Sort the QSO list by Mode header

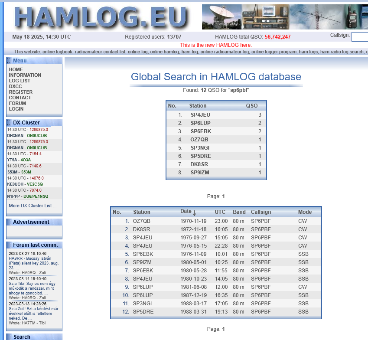click(305, 212)
